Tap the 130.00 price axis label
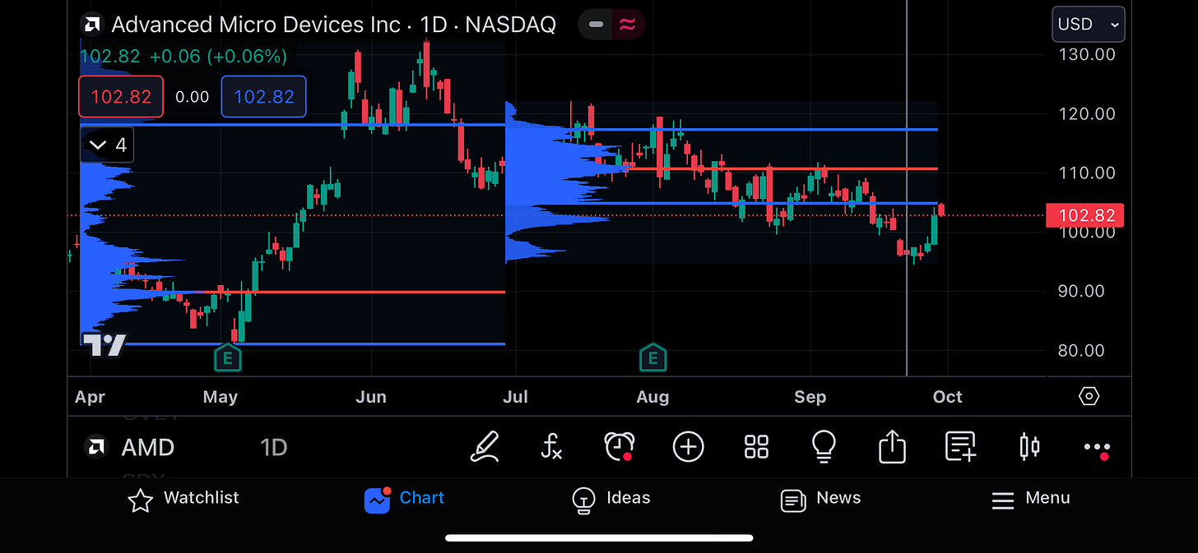1198x553 pixels. [1087, 54]
